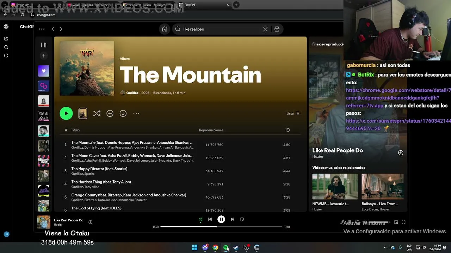Reload the chatgpt.com page

[22, 15]
